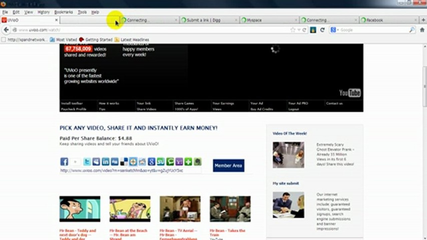Open the Getting Started bookmark
Image resolution: width=427 pixels, height=240 pixels.
point(96,40)
